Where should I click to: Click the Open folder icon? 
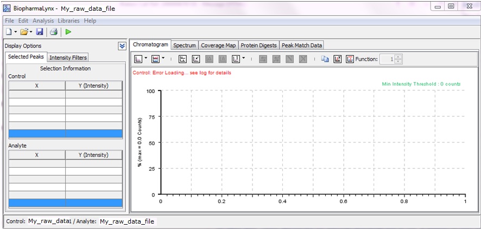point(24,32)
